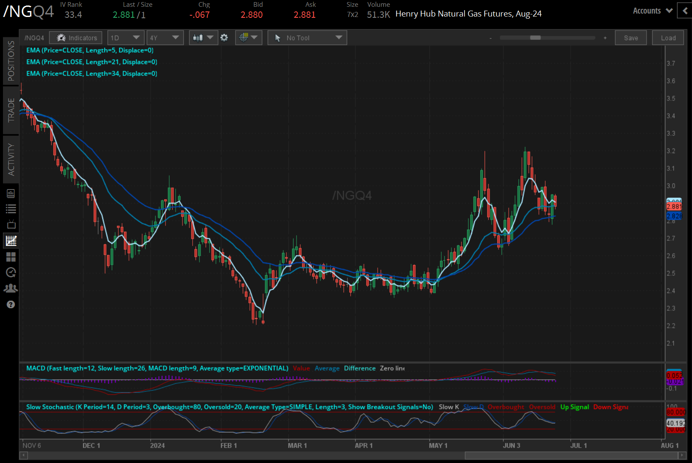Expand the 1D aggregation period dropdown
Viewport: 692px width, 463px height.
126,38
